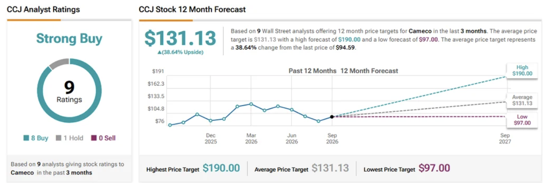Click the Highest Price Target $190.00 value
This screenshot has height=183, width=546.
[221, 169]
